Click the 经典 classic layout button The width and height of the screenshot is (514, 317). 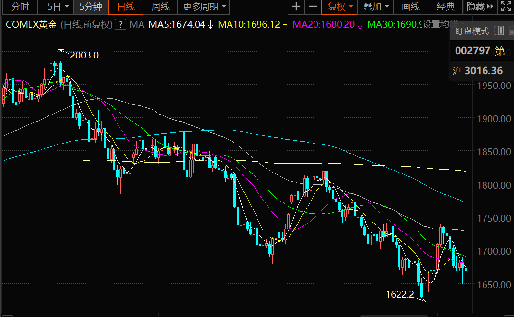coord(445,7)
